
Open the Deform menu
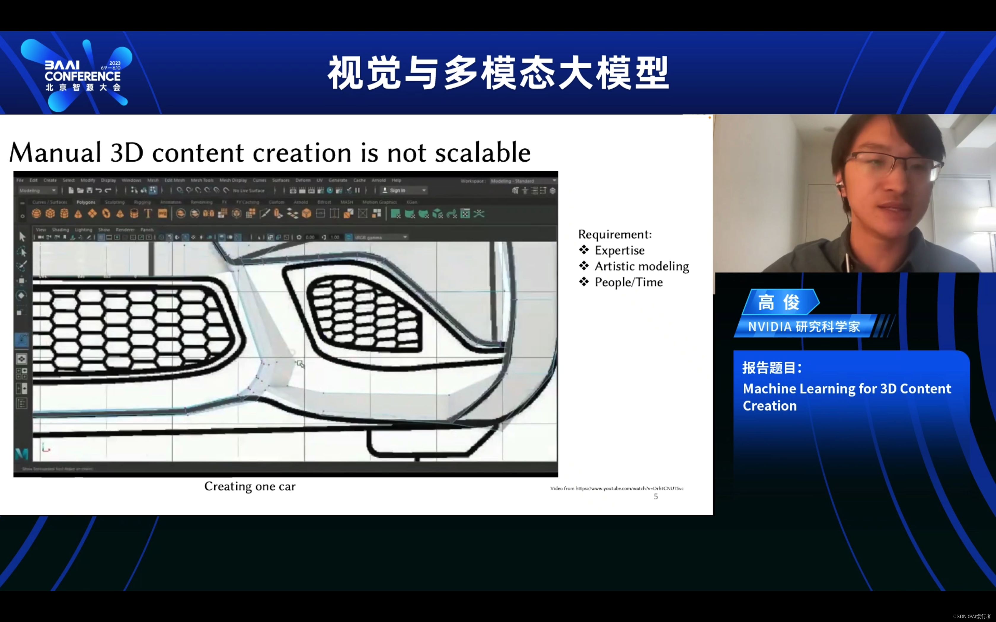(x=303, y=180)
